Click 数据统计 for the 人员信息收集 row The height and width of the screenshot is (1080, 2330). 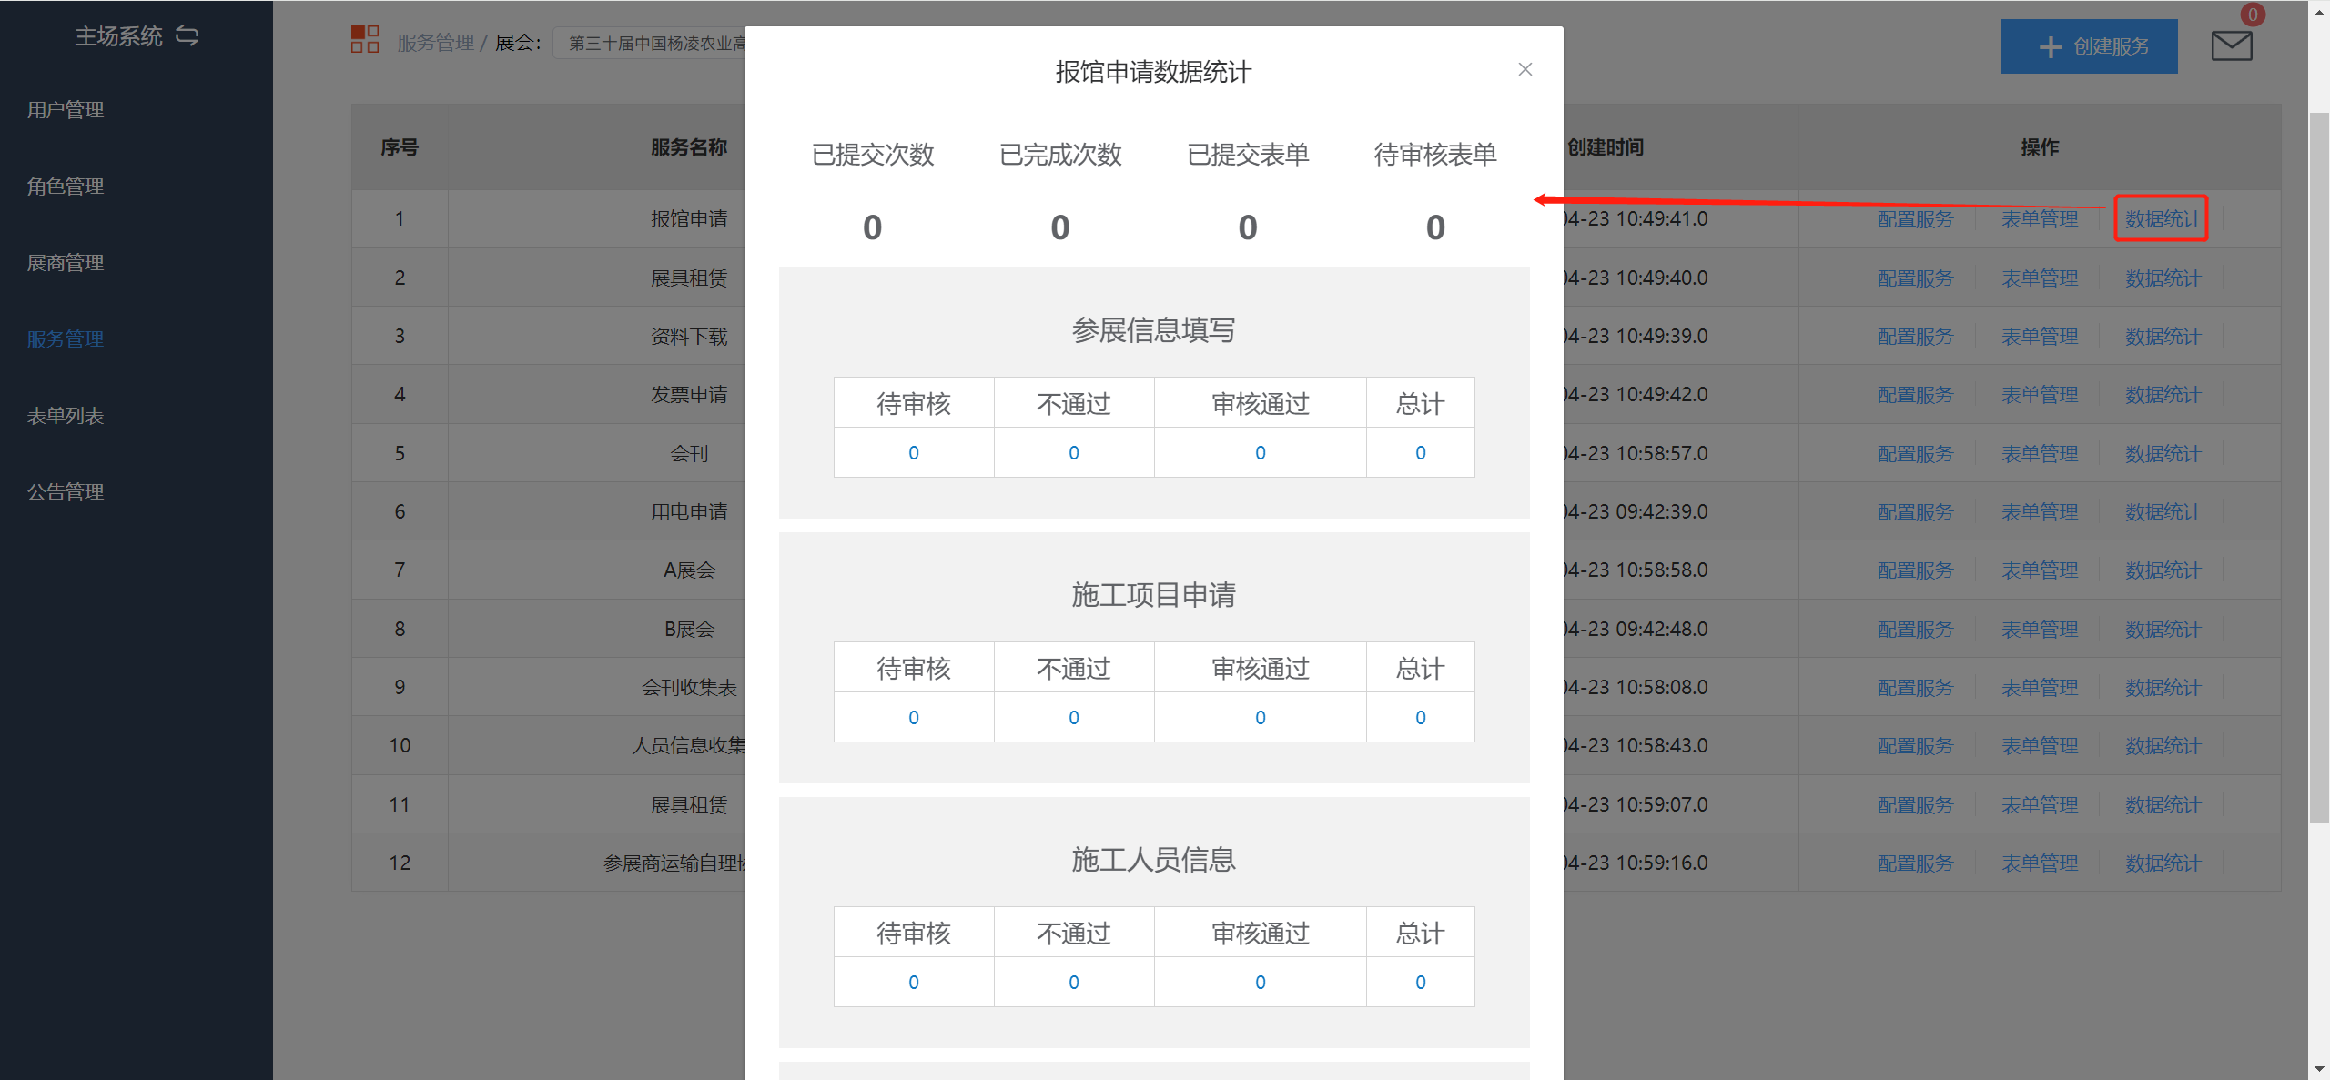[x=2163, y=745]
